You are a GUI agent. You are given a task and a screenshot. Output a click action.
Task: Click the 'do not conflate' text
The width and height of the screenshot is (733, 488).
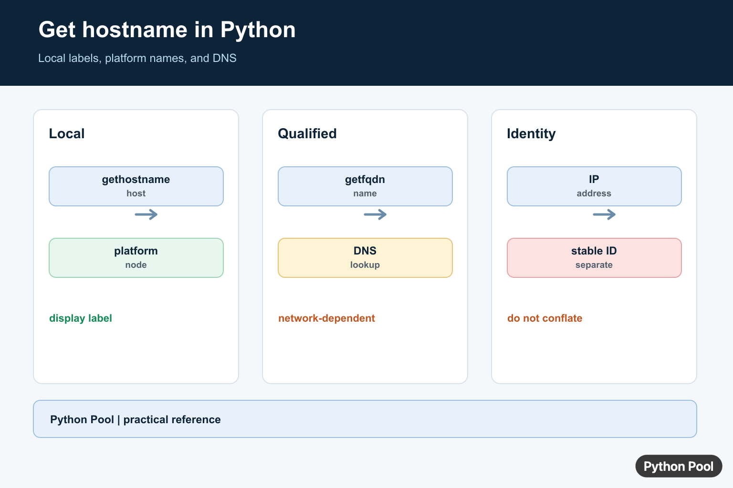click(545, 318)
